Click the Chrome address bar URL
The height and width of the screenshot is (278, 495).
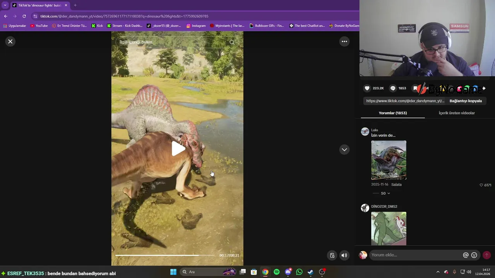pyautogui.click(x=124, y=16)
